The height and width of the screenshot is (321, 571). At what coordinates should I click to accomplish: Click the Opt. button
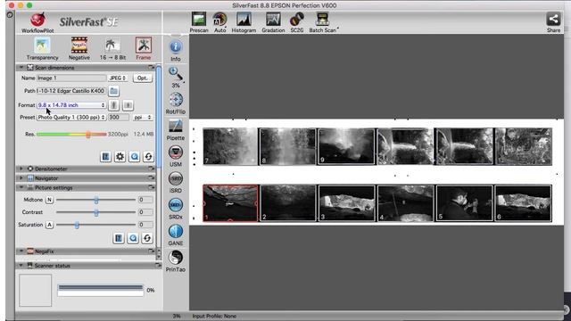[x=143, y=78]
